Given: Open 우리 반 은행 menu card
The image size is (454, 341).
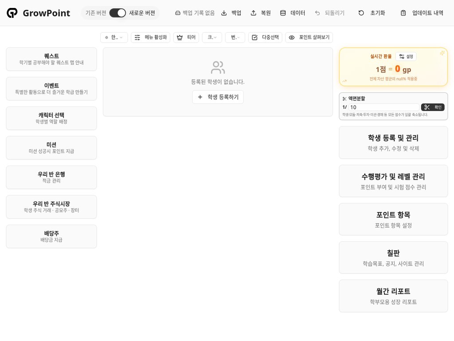Looking at the screenshot, I should [51, 178].
